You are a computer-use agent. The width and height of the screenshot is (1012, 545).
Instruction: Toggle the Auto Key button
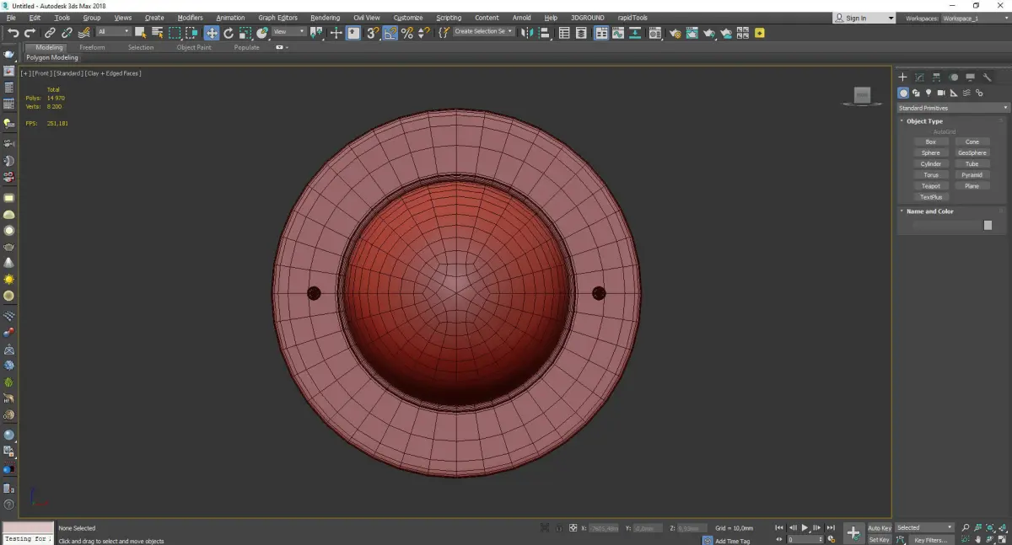[x=879, y=528]
